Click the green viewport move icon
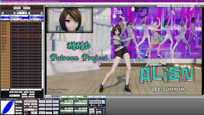Screen dimensions: 204x115 202,6
